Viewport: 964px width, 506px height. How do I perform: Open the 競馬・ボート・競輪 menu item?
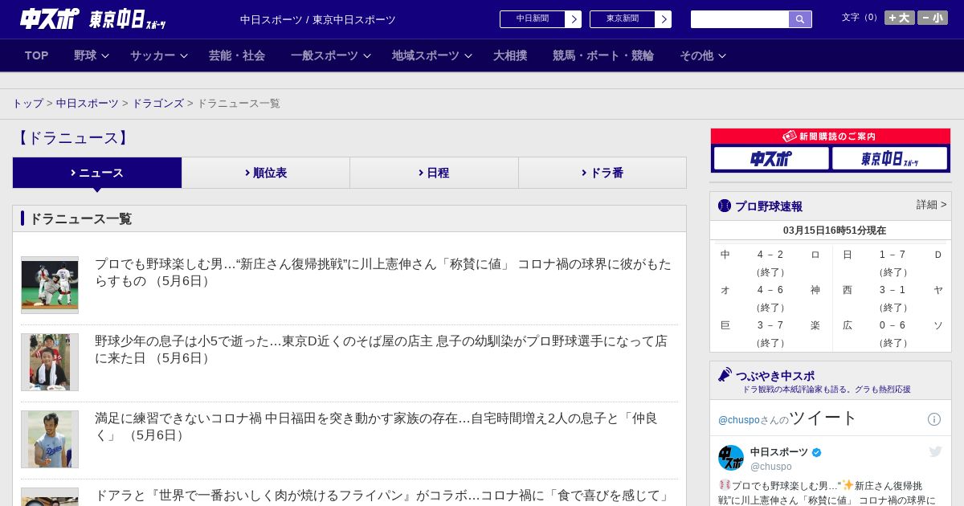click(x=603, y=55)
